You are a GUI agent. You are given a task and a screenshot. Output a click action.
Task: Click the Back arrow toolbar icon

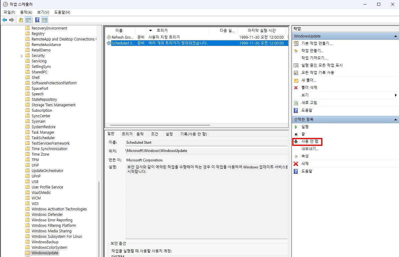[5, 20]
